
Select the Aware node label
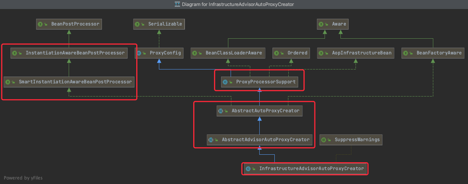339,24
